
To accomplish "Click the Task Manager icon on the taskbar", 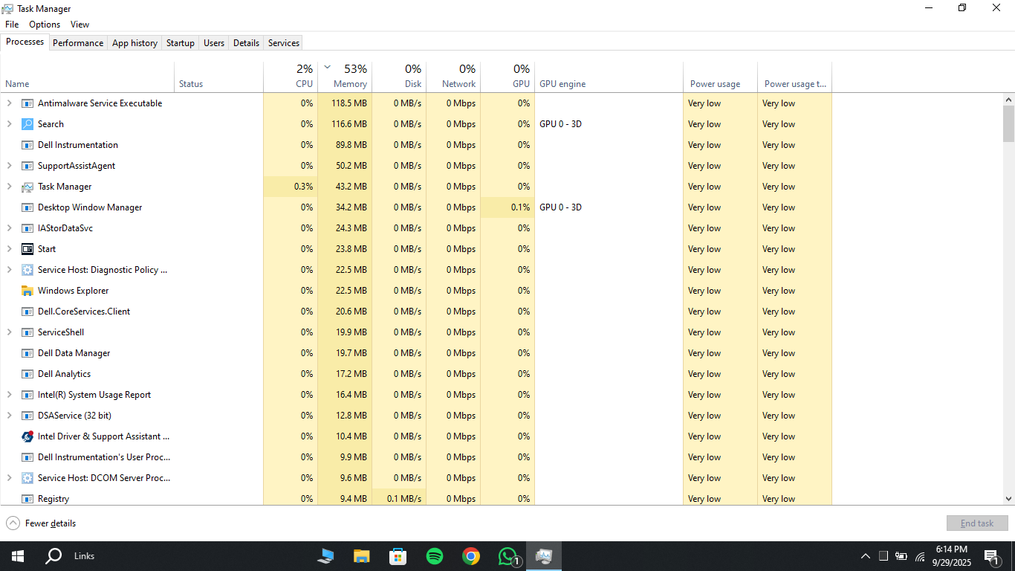I will [x=544, y=556].
